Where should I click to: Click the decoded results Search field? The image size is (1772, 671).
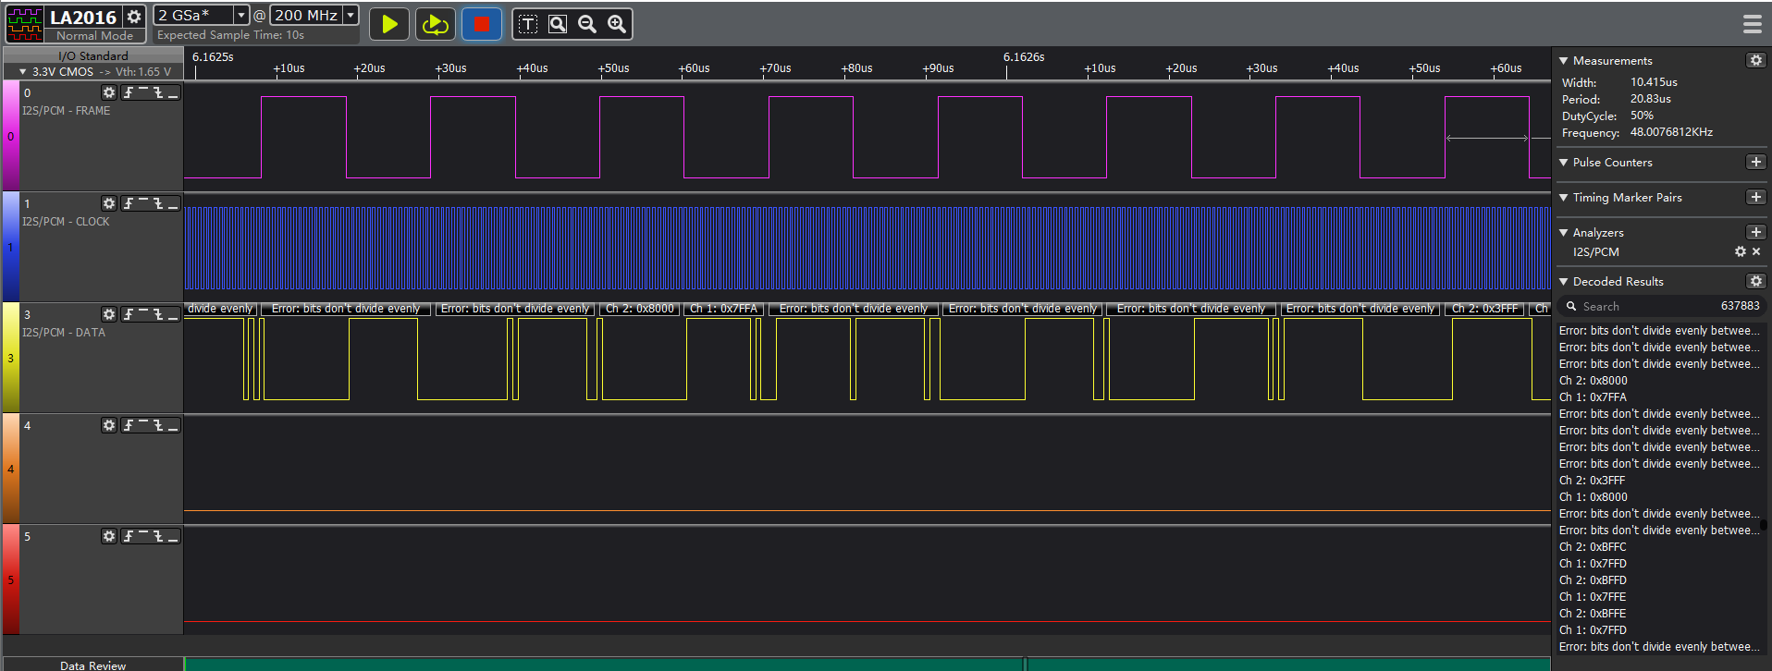1661,306
